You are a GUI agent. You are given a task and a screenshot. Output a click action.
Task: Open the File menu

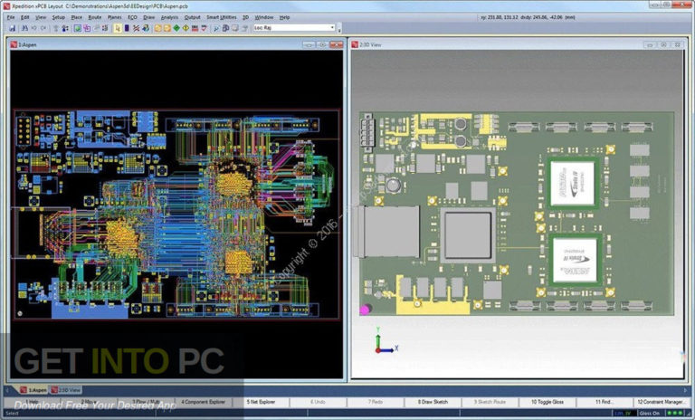pos(11,17)
